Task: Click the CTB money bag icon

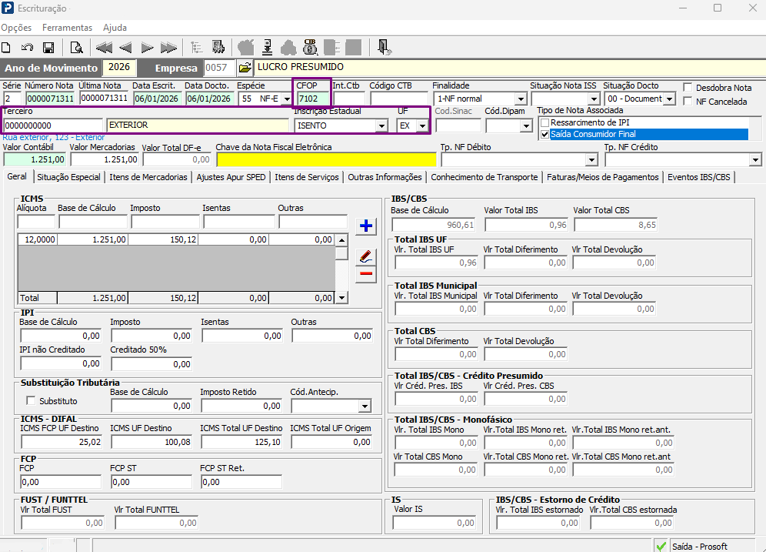Action: pyautogui.click(x=310, y=48)
